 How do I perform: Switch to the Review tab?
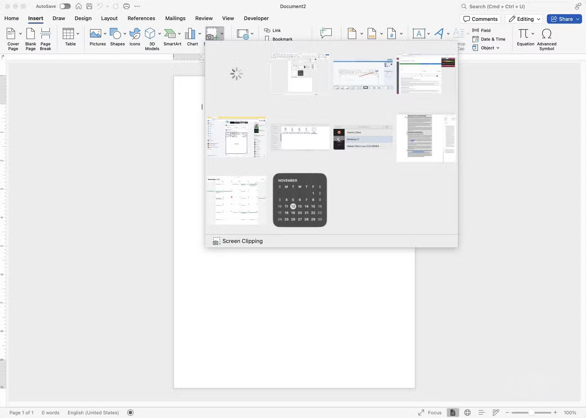click(204, 18)
